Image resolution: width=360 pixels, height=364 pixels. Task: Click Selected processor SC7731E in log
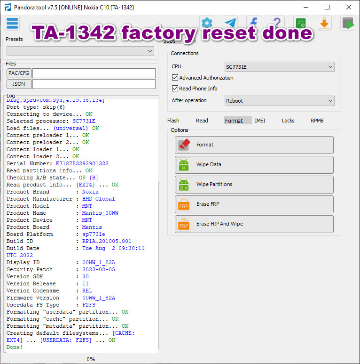click(x=84, y=121)
